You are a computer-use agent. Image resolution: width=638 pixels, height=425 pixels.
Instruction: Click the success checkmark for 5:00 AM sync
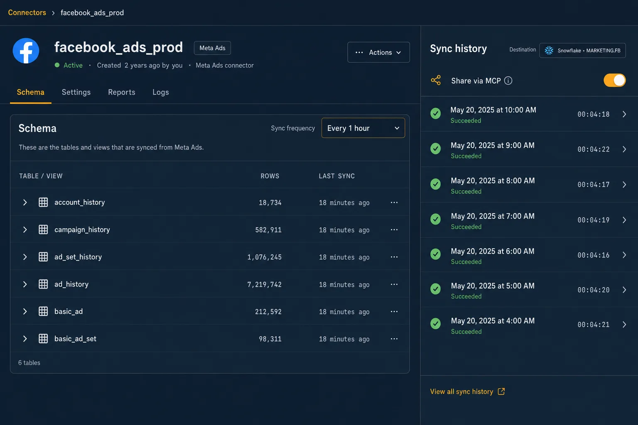[x=435, y=289]
